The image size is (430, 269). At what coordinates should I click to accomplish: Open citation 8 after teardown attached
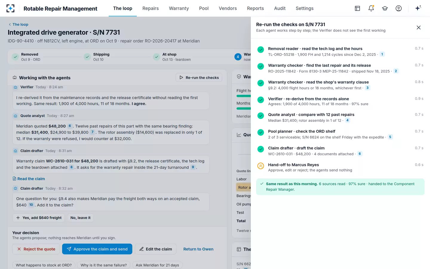pyautogui.click(x=71, y=167)
